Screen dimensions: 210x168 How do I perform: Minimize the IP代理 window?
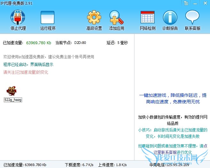195,3
